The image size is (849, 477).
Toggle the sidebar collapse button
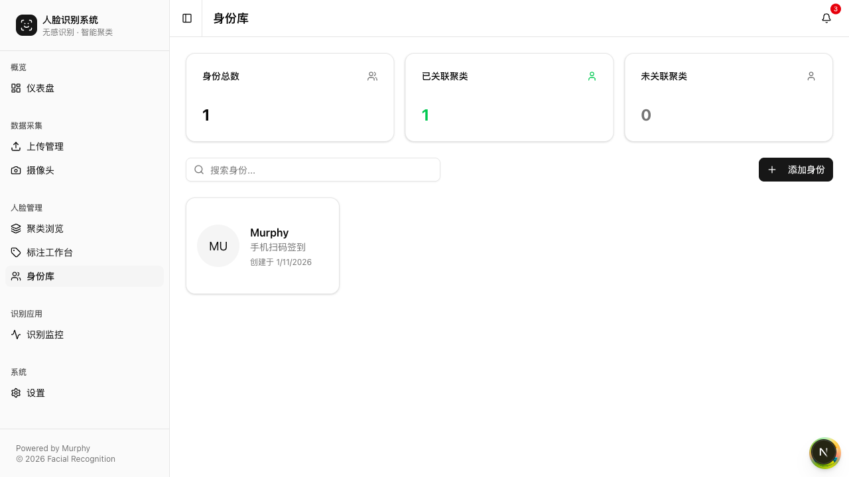(x=187, y=19)
